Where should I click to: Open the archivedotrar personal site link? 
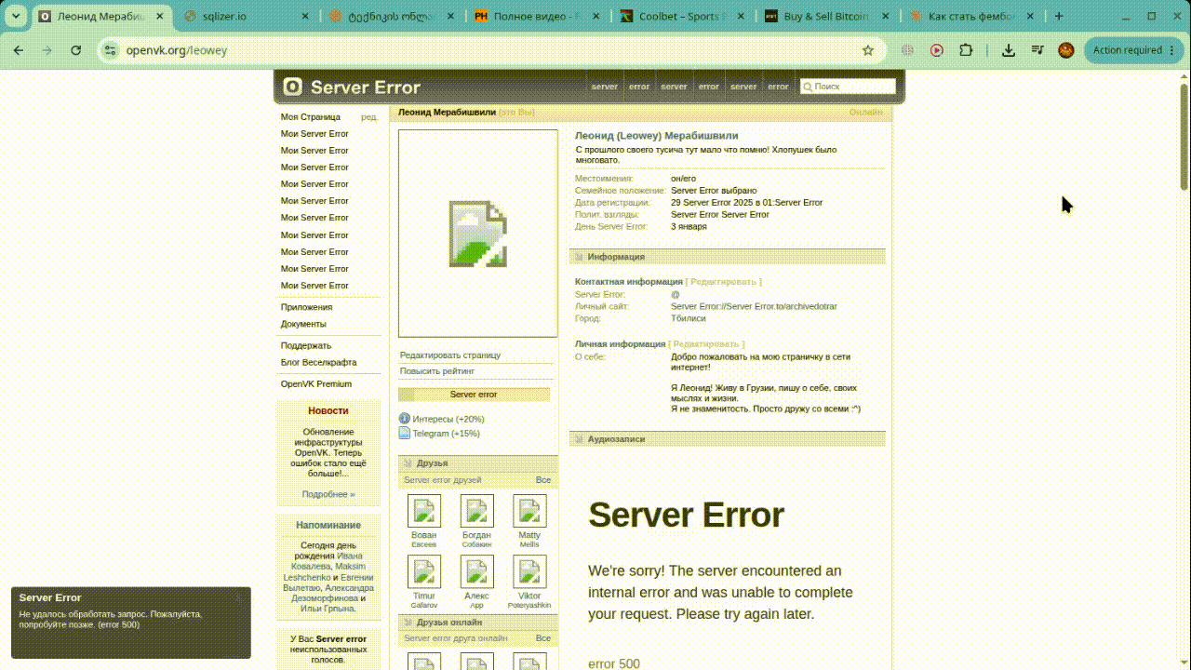coord(754,306)
